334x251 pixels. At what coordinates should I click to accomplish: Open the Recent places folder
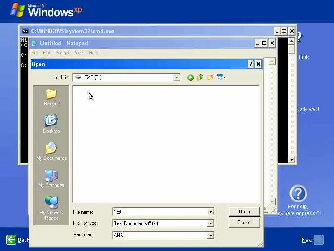pos(51,97)
